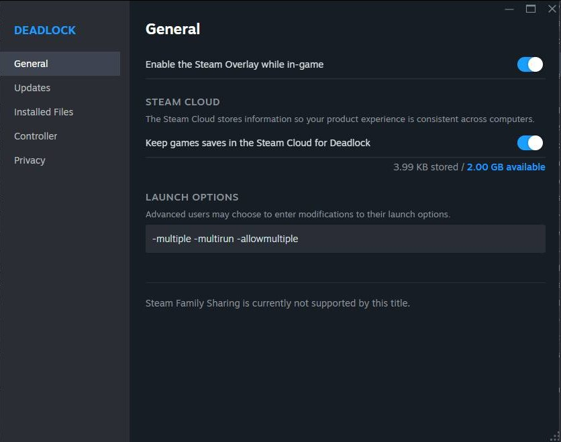
Task: Minimize the properties window
Action: coord(509,9)
